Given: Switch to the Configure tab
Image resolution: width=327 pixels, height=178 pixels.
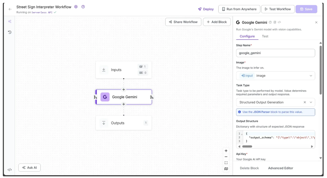Looking at the screenshot, I should tap(247, 36).
